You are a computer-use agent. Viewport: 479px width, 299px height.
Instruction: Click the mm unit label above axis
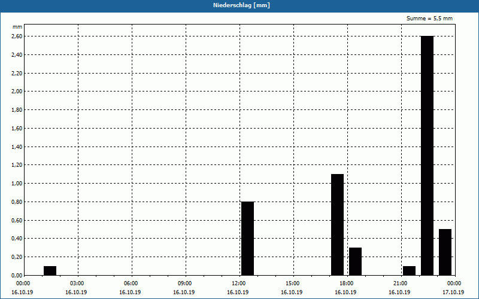[x=17, y=27]
